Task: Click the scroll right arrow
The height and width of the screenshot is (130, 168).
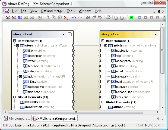Action: pyautogui.click(x=158, y=112)
